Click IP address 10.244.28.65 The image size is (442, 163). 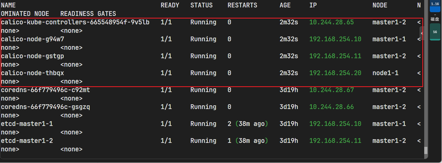[x=331, y=22]
